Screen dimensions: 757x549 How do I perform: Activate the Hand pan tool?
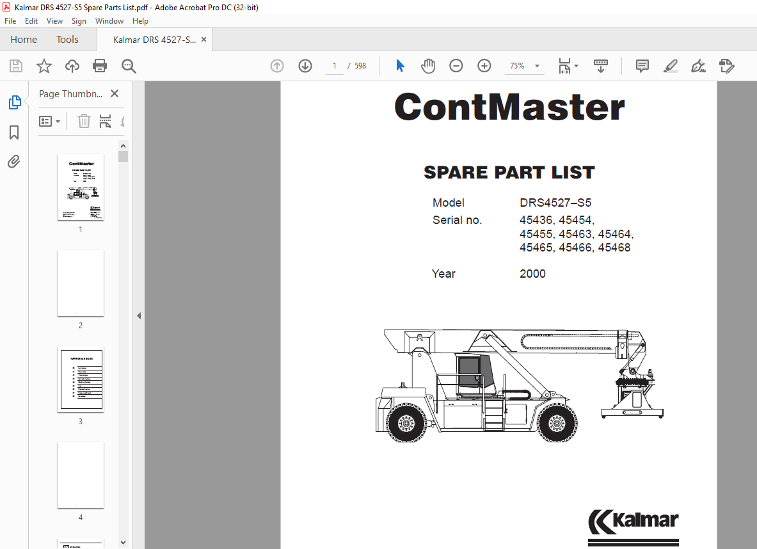coord(427,66)
